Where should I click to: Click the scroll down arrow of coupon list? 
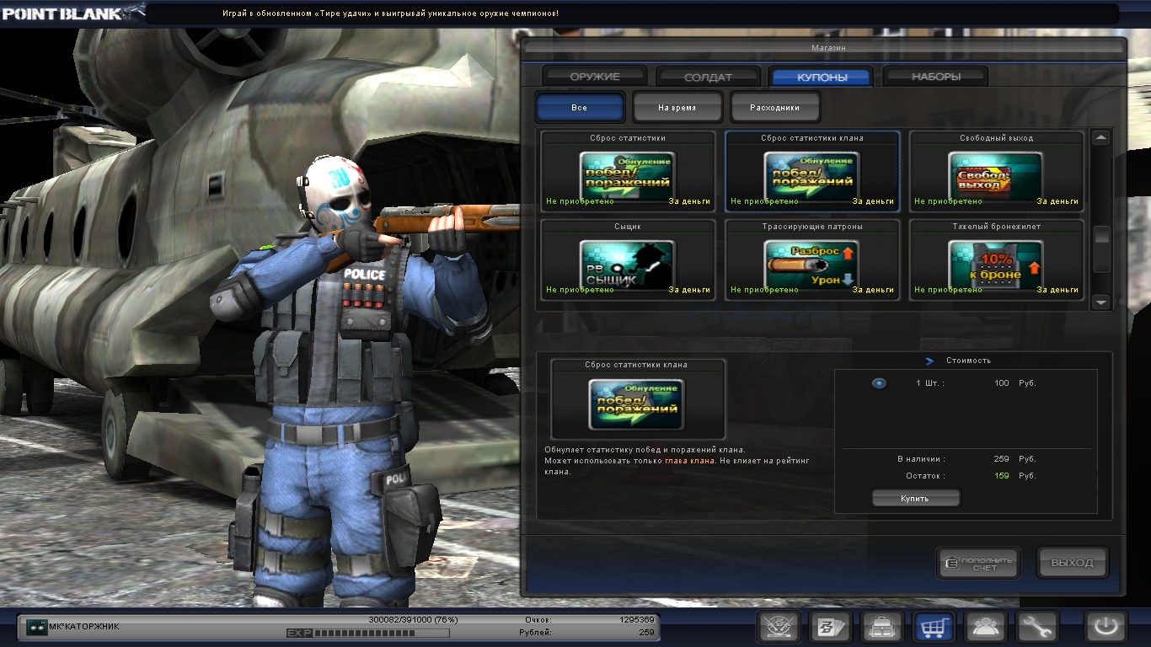[1101, 302]
